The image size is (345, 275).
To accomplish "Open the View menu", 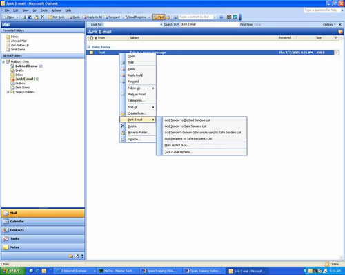I will coord(26,10).
